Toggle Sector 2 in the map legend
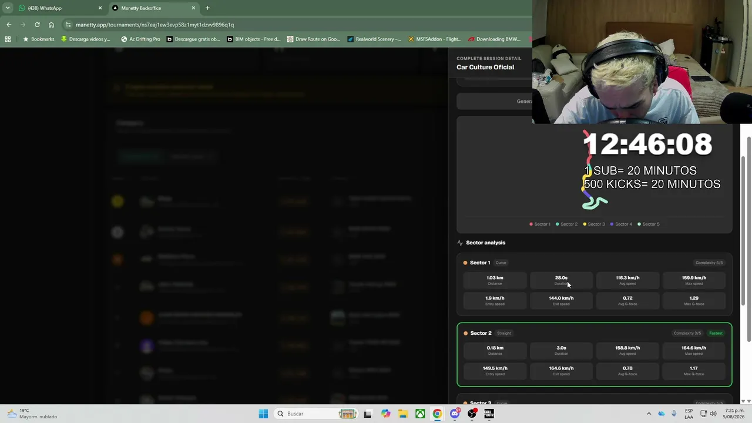This screenshot has height=423, width=752. click(x=567, y=224)
